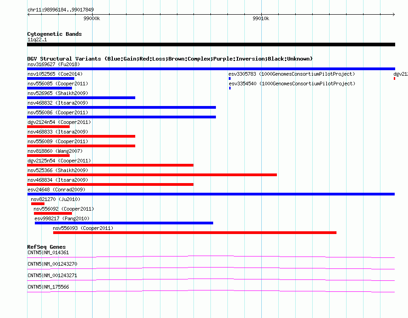Click nsv468833 (Itsara2009) label
The width and height of the screenshot is (408, 318).
pyautogui.click(x=58, y=132)
